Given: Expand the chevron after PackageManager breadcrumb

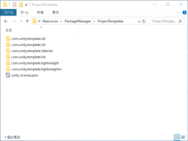Looking at the screenshot, I should point(94,22).
